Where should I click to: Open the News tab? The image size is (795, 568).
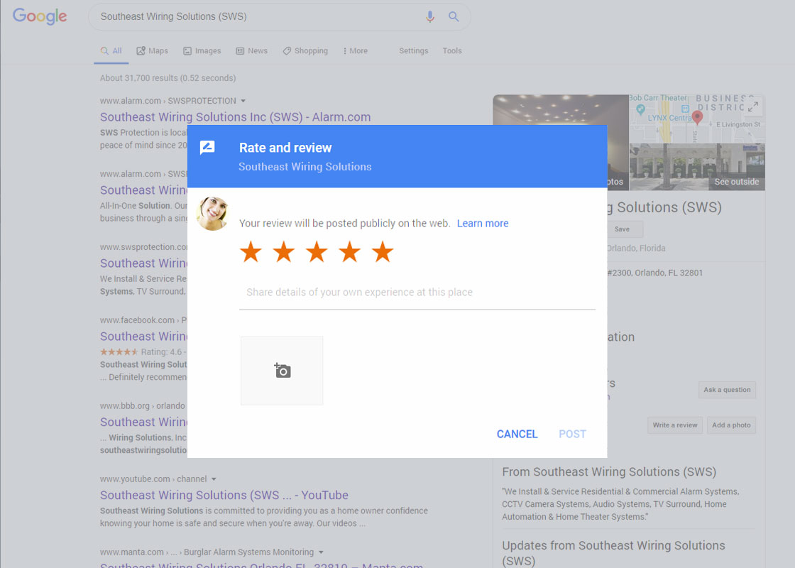(x=251, y=50)
